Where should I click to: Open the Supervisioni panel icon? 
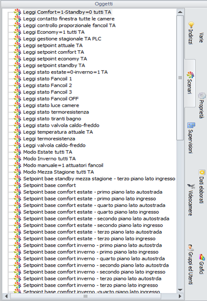coord(191,125)
